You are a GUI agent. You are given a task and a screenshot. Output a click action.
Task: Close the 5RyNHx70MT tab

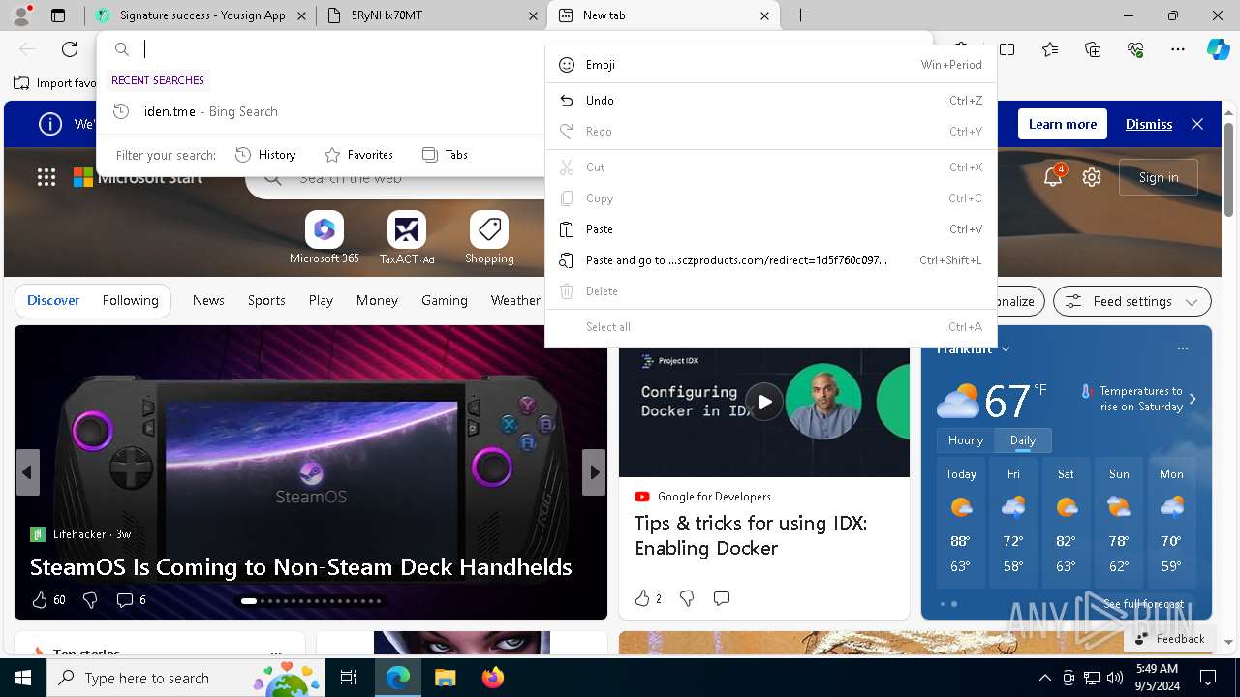point(533,15)
